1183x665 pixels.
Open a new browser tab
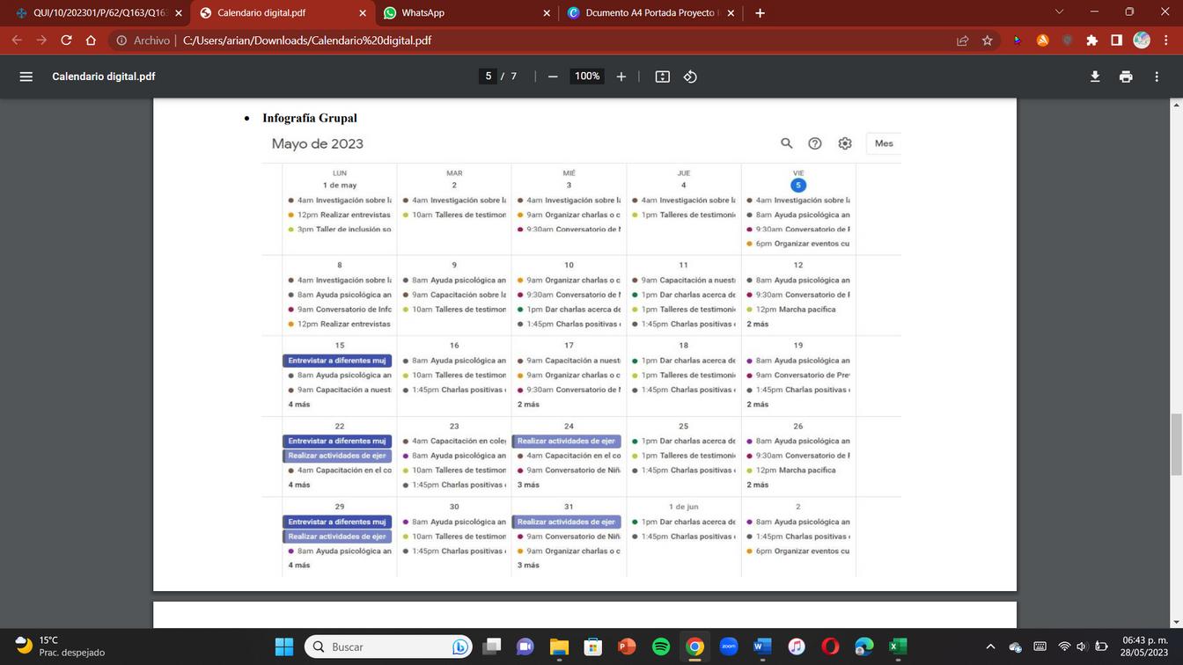coord(760,13)
